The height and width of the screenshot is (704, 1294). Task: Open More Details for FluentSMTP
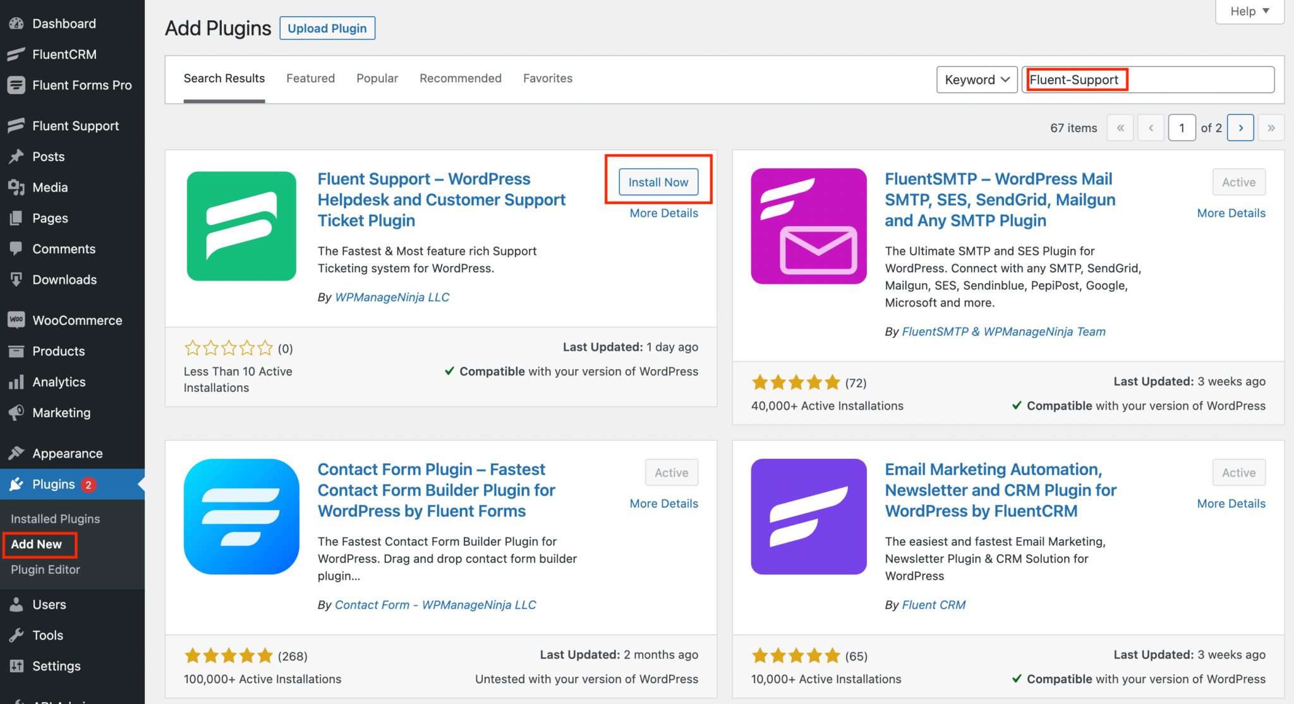pos(1230,212)
